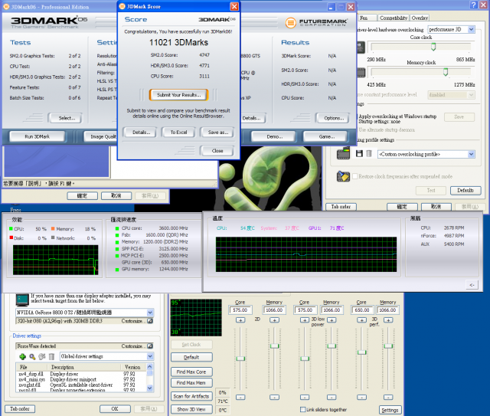
Task: Click the 3D perf Core vertical slider handle
Action: 361,352
